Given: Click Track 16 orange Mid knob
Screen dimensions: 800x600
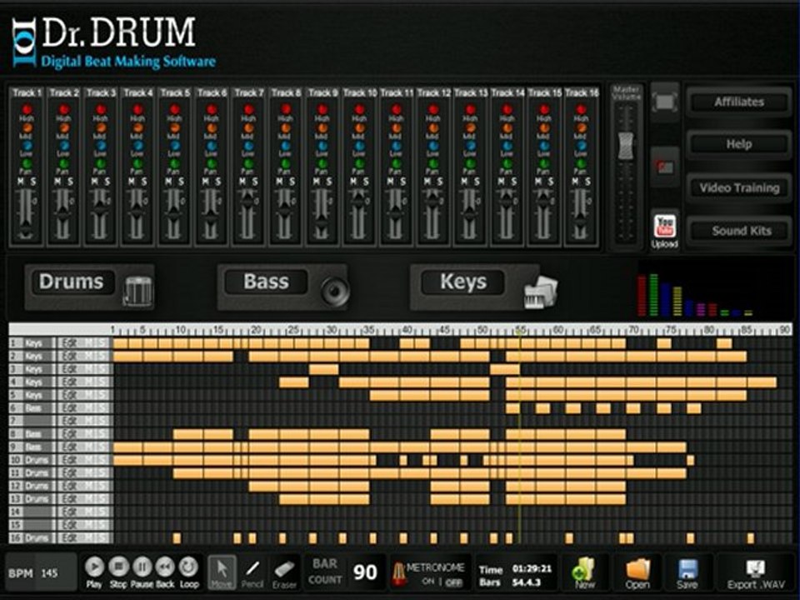Looking at the screenshot, I should [581, 128].
